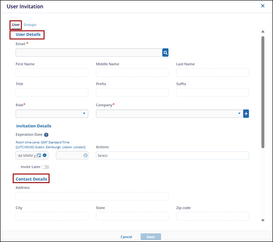Click the Cancel link

coord(126,237)
